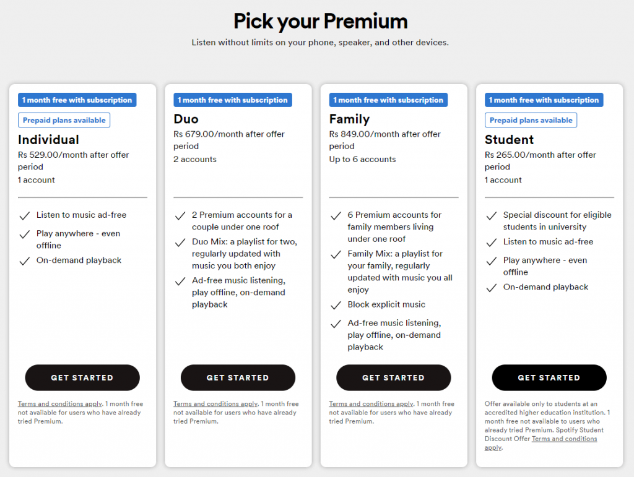
Task: Click the 1 month free badge on Family
Action: pyautogui.click(x=388, y=100)
